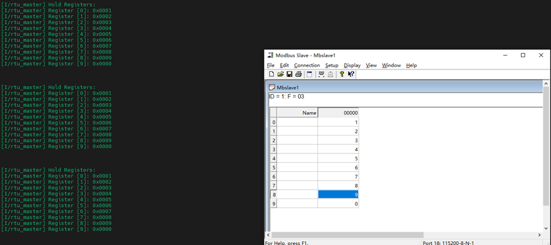The width and height of the screenshot is (551, 245).
Task: Click the horizontal scrollbar left arrow
Action: coord(268,235)
